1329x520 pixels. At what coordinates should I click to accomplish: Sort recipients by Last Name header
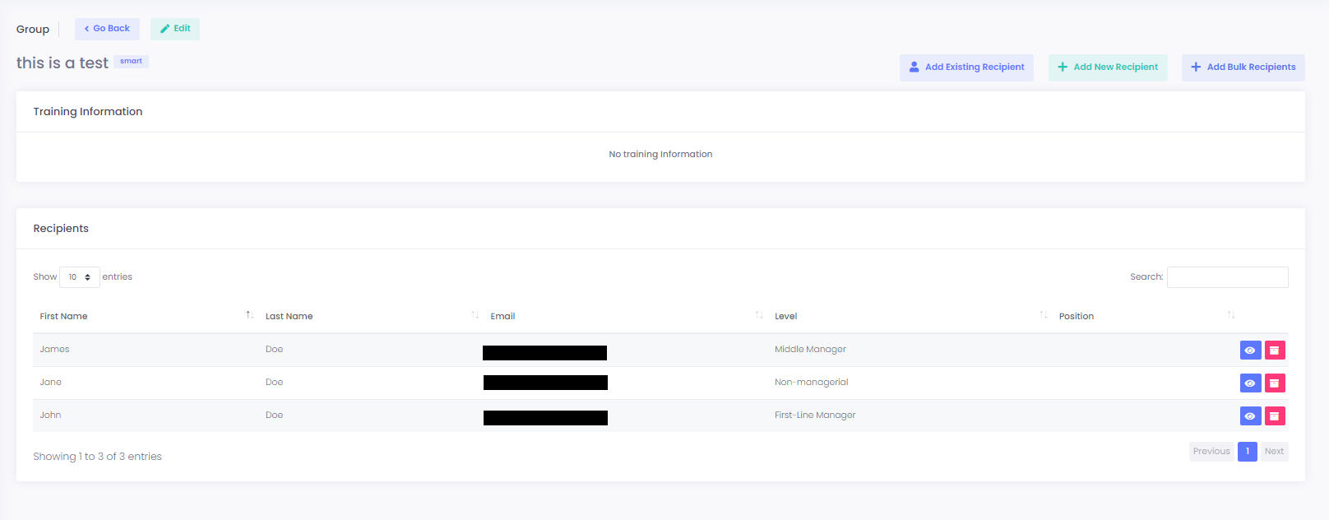coord(289,316)
